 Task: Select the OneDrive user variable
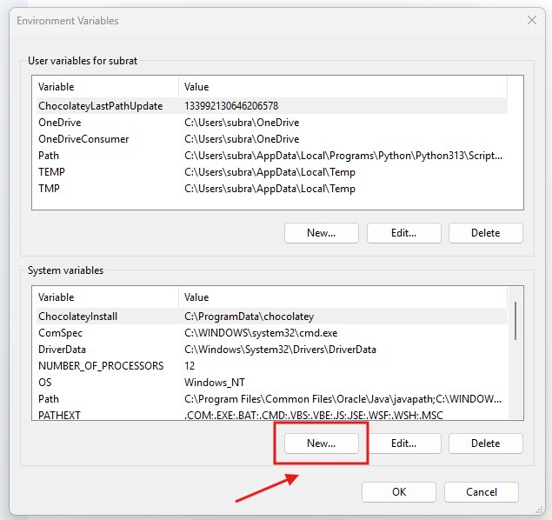[60, 123]
